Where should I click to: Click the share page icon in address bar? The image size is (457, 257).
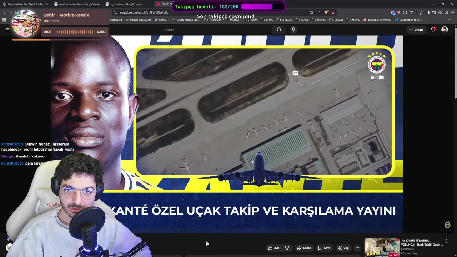tap(318, 12)
